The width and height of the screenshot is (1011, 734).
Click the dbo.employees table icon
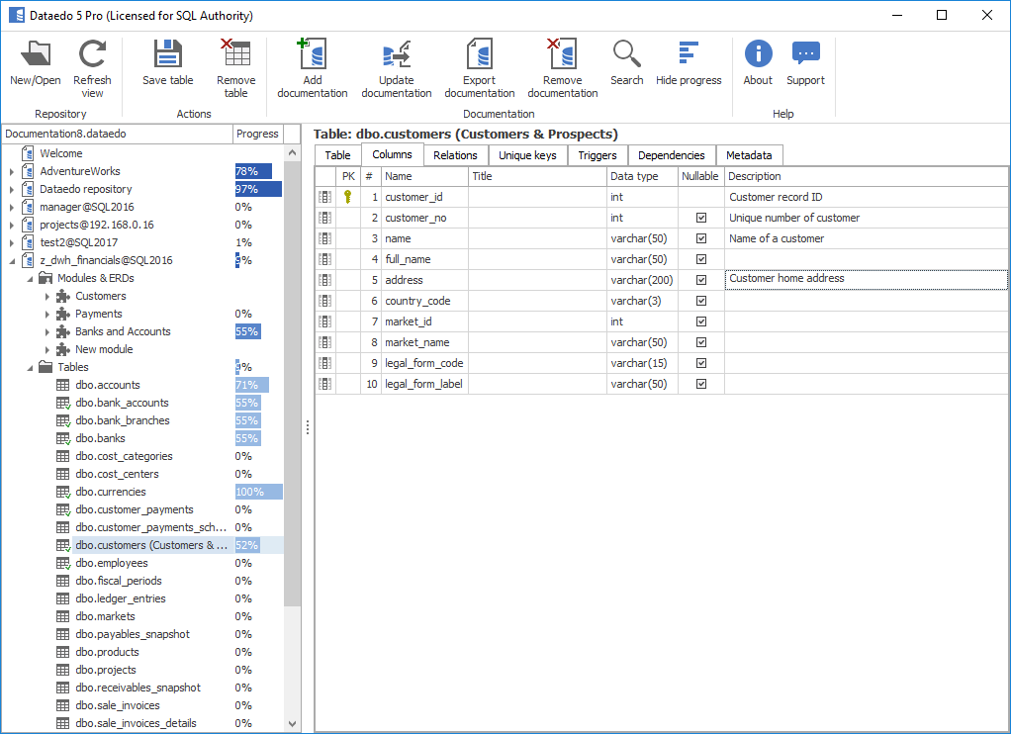63,563
